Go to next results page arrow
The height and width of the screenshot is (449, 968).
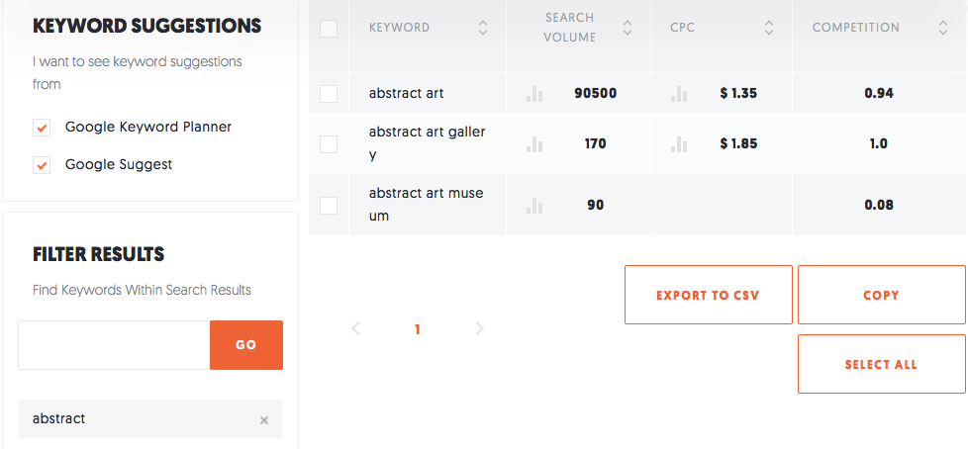tap(480, 329)
